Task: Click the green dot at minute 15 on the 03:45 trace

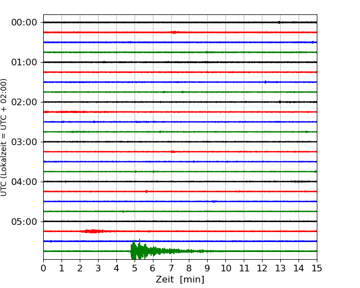Action: coord(316,172)
